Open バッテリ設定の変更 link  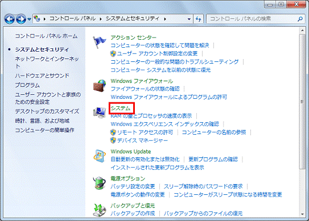coord(133,186)
